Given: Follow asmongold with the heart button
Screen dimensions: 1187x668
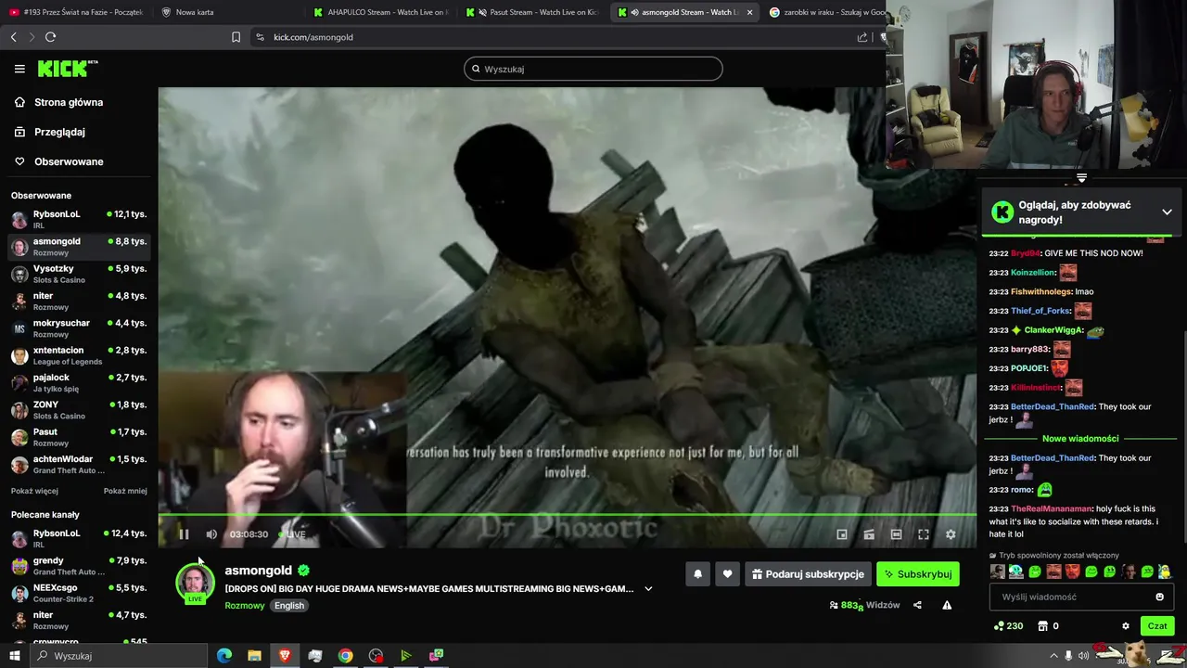Looking at the screenshot, I should tap(727, 574).
